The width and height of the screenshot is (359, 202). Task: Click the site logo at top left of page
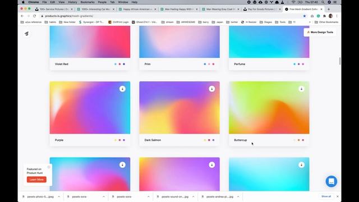26,34
